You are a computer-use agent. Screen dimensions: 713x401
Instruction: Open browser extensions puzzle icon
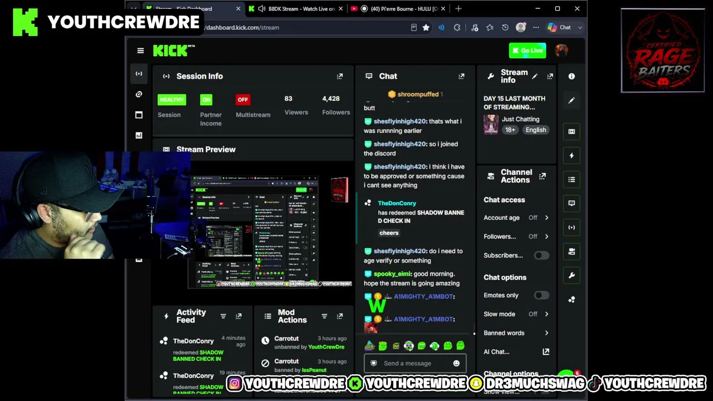[x=457, y=27]
